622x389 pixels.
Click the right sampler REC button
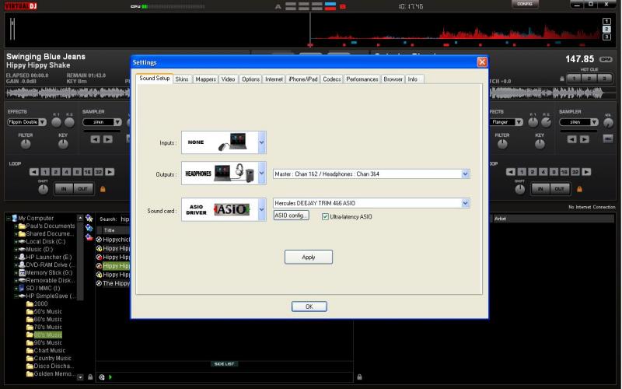point(608,139)
